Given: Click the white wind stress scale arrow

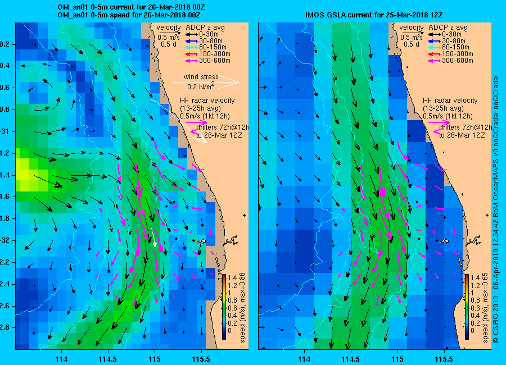Looking at the screenshot, I should pyautogui.click(x=206, y=82).
